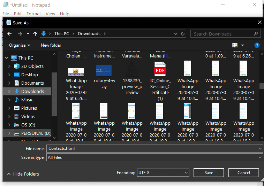This screenshot has width=264, height=186.
Task: Select the OS (C:) drive
Action: (28, 125)
